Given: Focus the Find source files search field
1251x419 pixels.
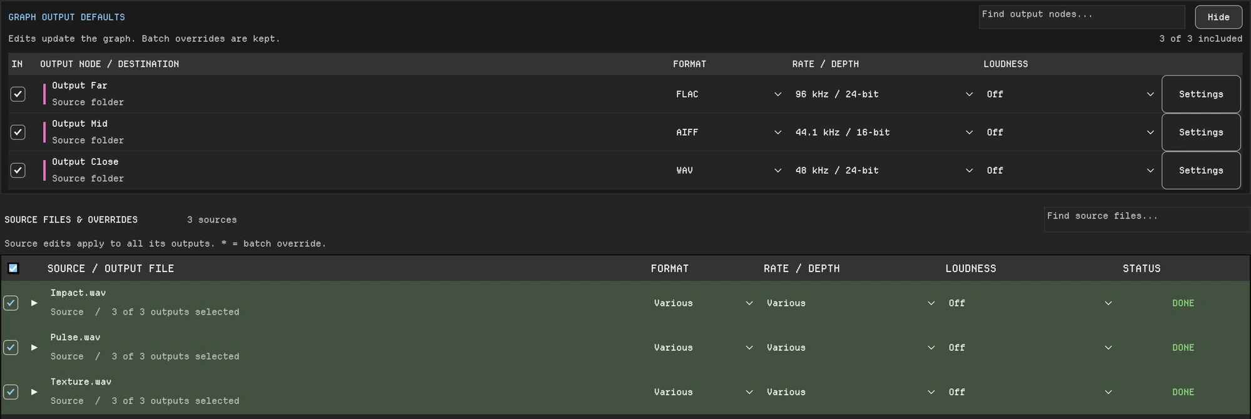Looking at the screenshot, I should coord(1147,220).
